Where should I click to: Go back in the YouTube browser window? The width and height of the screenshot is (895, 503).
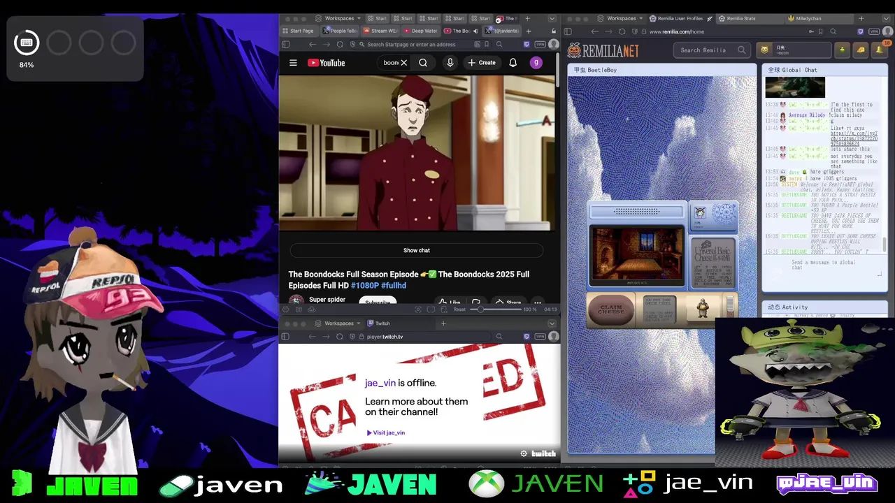(x=313, y=44)
